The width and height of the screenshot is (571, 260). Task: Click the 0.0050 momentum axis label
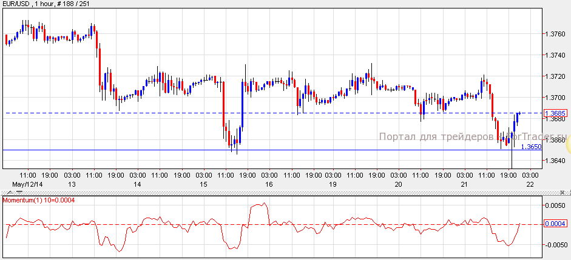[x=556, y=206]
